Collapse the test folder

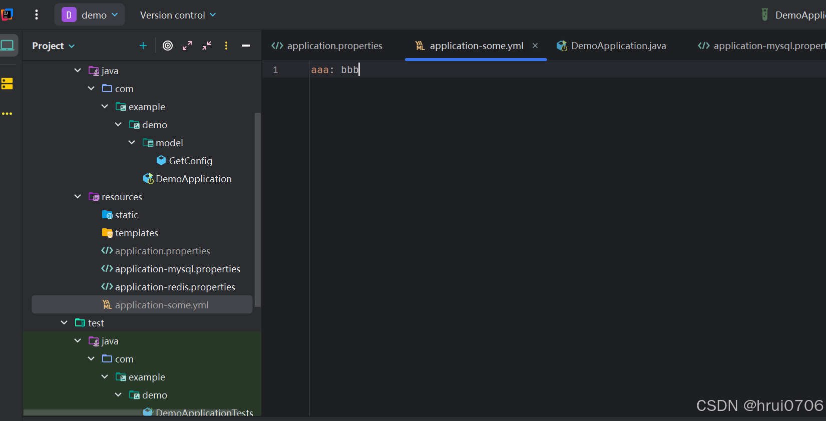tap(64, 323)
